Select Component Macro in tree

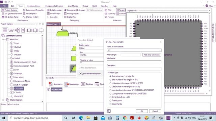tap(20, 81)
